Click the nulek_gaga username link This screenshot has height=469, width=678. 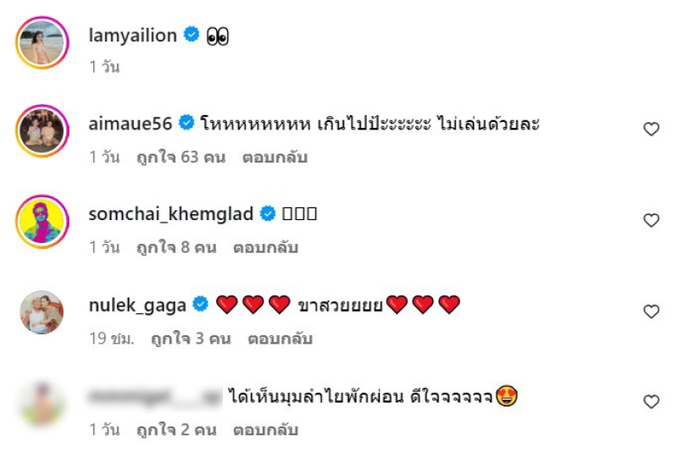137,305
